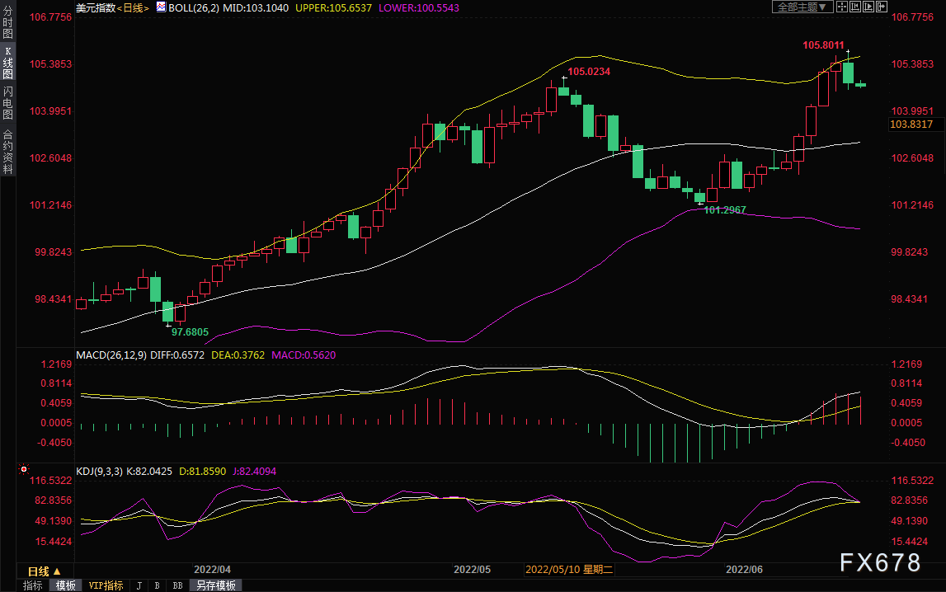Click the crosshair cursor icon
This screenshot has width=946, height=592.
coord(841,7)
